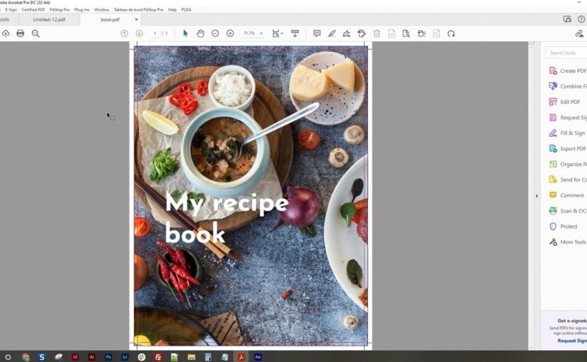
Task: Select the arrow Selection tool
Action: 185,34
